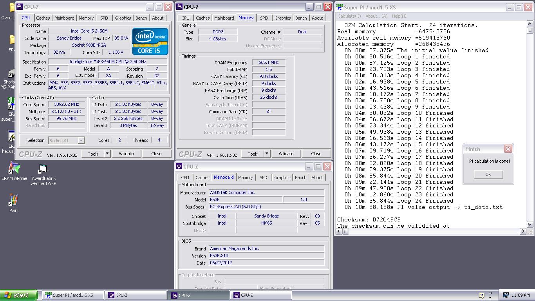This screenshot has width=535, height=301.
Task: Switch to Mainboard tab in CPU-Z CPU window
Action: pos(64,18)
